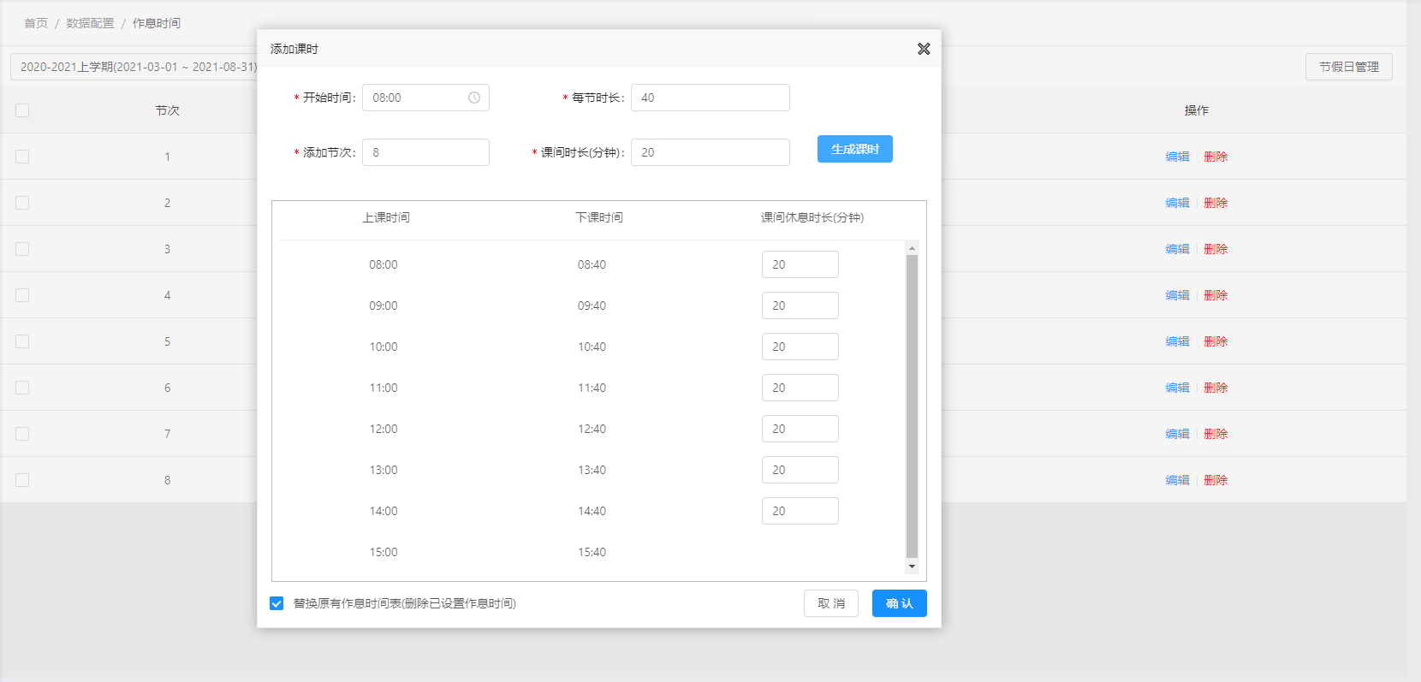The height and width of the screenshot is (682, 1421).
Task: Edit break duration for the 09:00 class
Action: click(x=800, y=305)
